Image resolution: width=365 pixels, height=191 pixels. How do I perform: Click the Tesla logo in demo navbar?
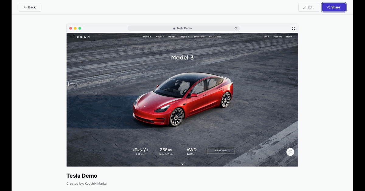(81, 37)
